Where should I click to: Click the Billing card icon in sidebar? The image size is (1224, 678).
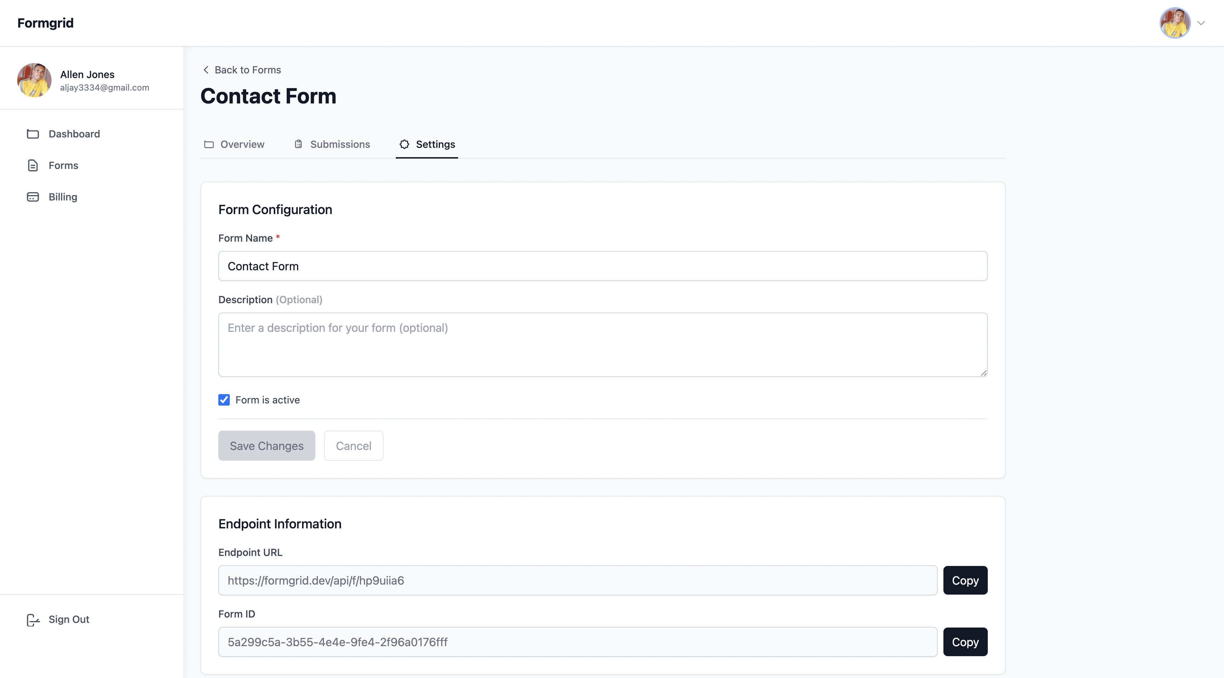point(33,197)
